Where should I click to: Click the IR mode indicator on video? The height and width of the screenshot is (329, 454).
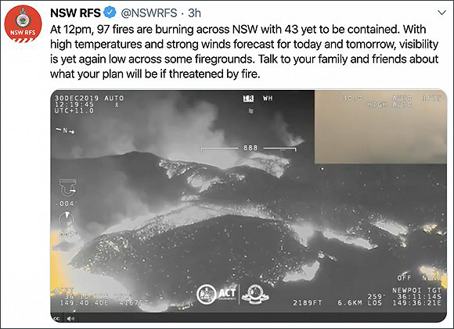248,98
